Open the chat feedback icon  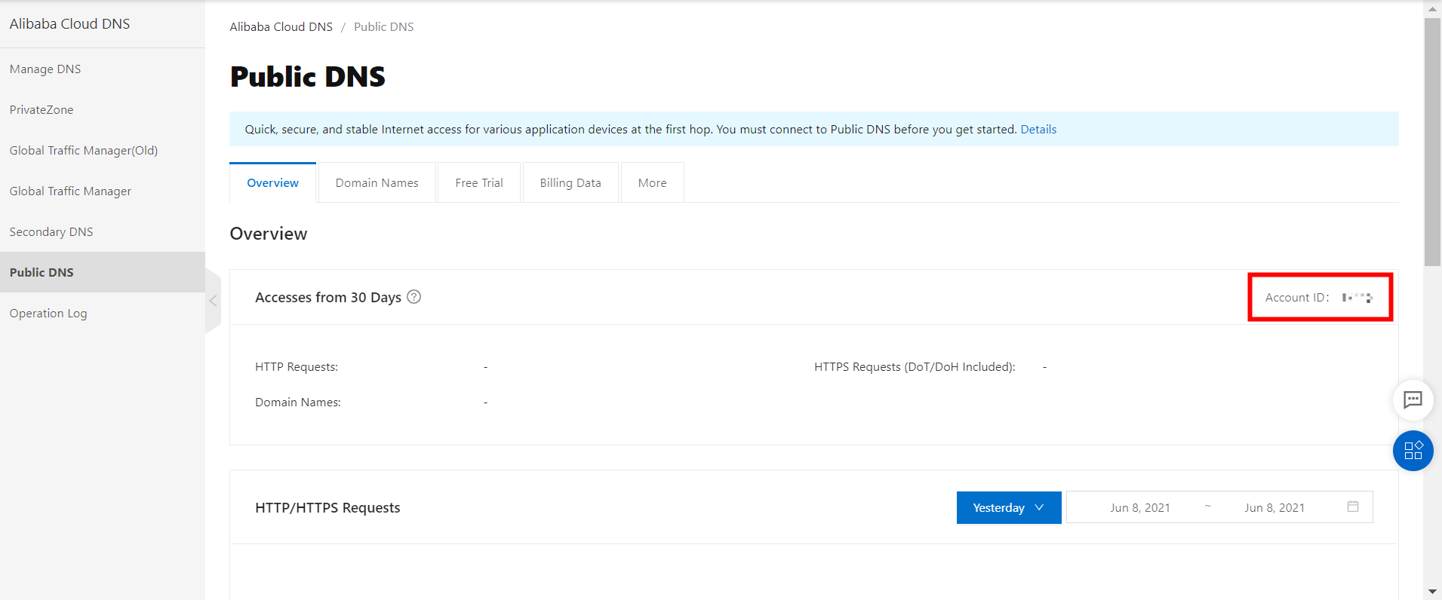tap(1413, 399)
